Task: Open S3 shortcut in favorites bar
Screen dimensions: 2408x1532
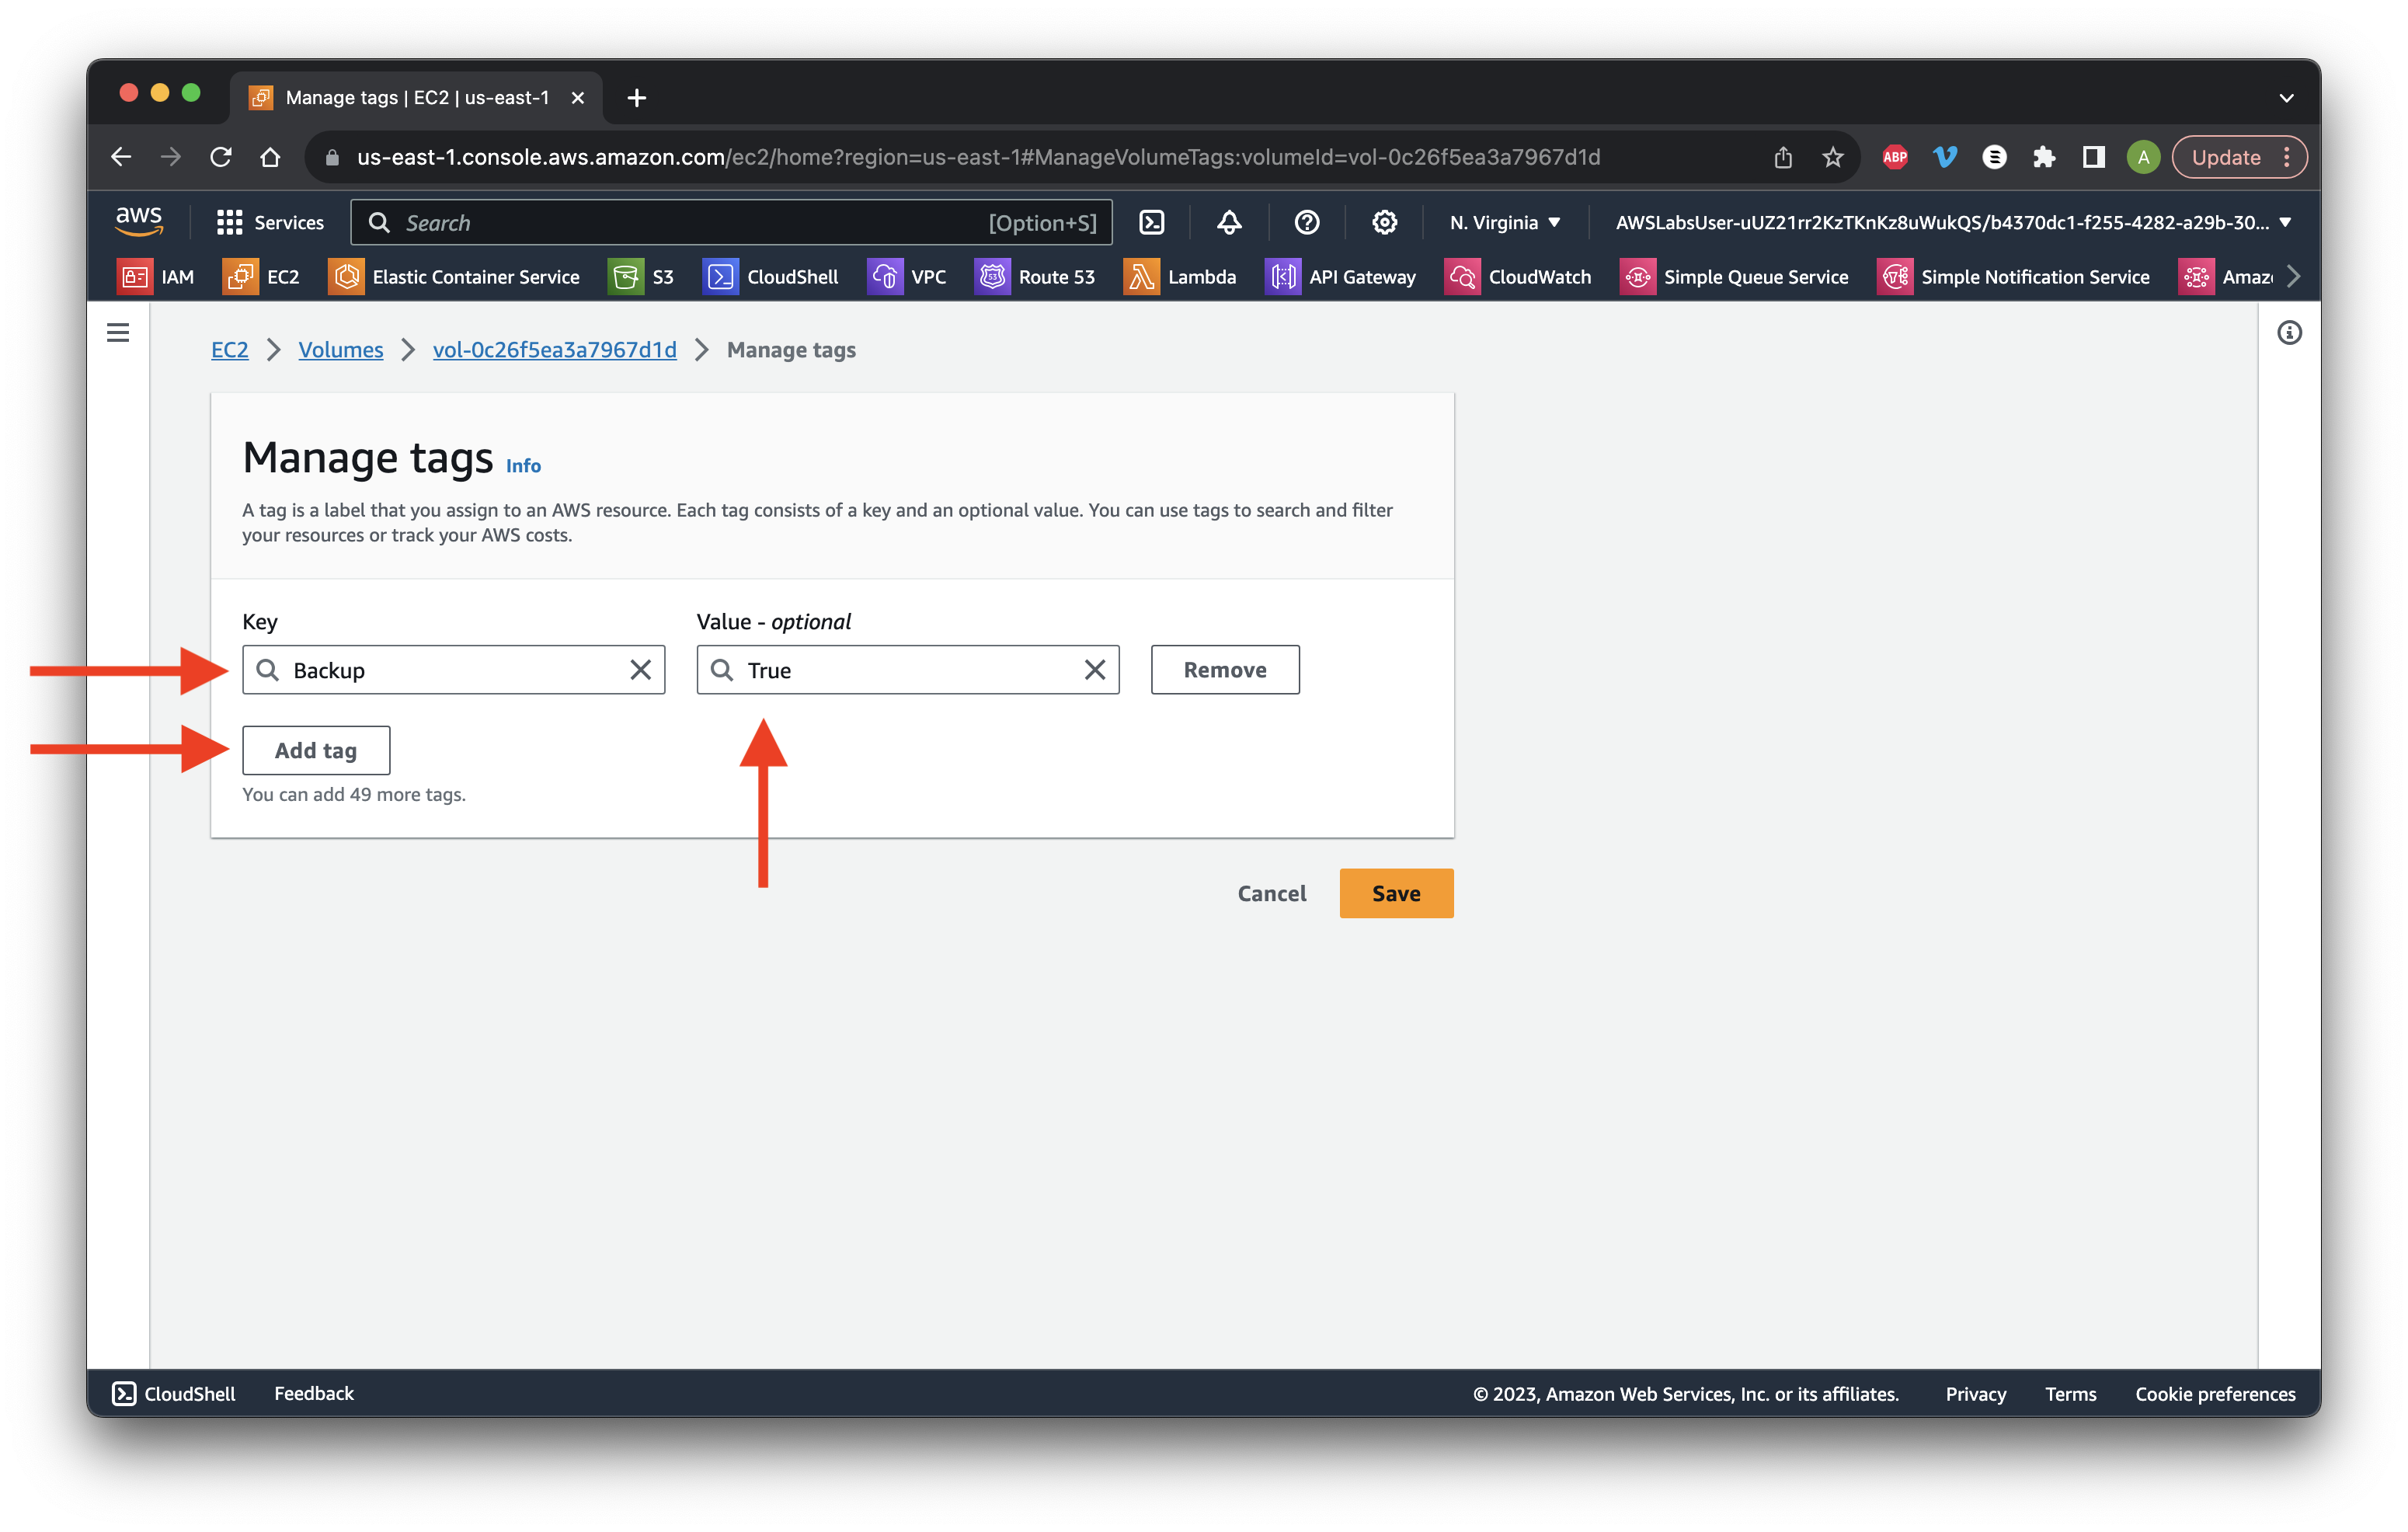Action: (x=641, y=277)
